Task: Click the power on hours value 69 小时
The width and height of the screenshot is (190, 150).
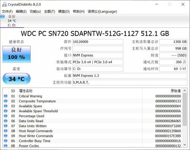Action: click(x=173, y=69)
